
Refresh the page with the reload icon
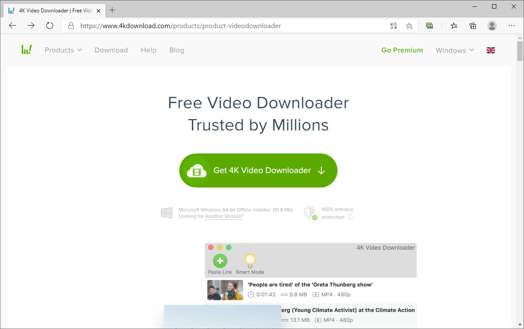(50, 26)
